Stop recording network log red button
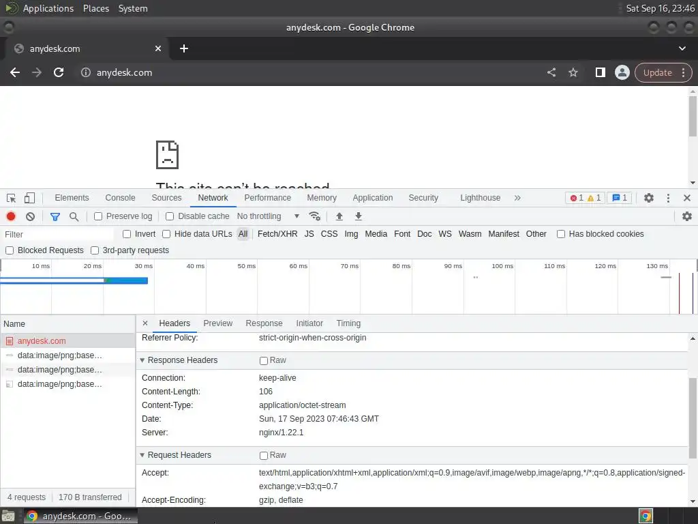Image resolution: width=698 pixels, height=524 pixels. coord(11,216)
